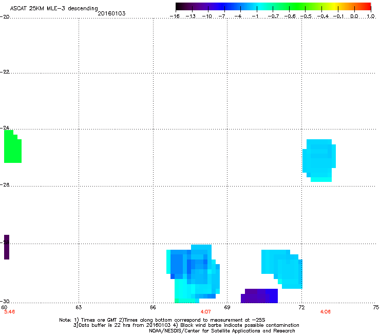Click the latitude label -30
The width and height of the screenshot is (380, 334).
click(5, 301)
